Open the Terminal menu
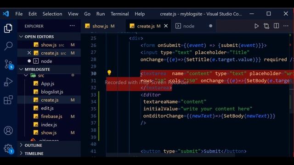The height and width of the screenshot is (165, 294). (119, 14)
